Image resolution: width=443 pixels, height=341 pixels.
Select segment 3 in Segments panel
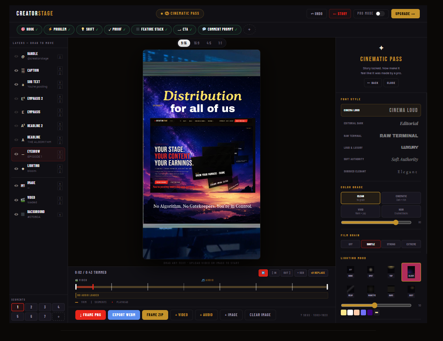pyautogui.click(x=45, y=307)
